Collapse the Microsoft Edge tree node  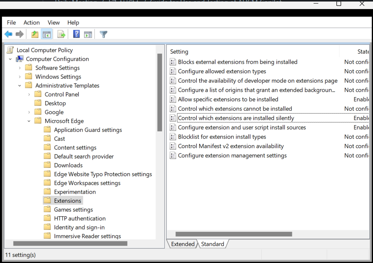click(x=29, y=121)
